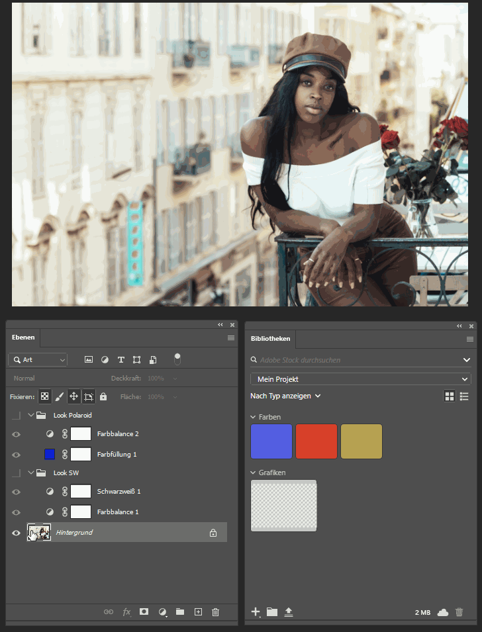Click the Adobe Stock search field
The image size is (482, 632).
(x=354, y=360)
